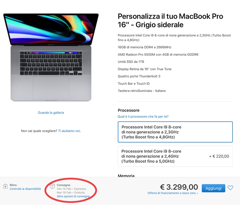The image size is (240, 205).
Task: Open 'Guarda la galleria'
Action: click(x=51, y=112)
